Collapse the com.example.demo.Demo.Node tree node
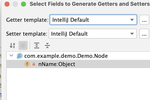The width and height of the screenshot is (150, 100). (11, 56)
